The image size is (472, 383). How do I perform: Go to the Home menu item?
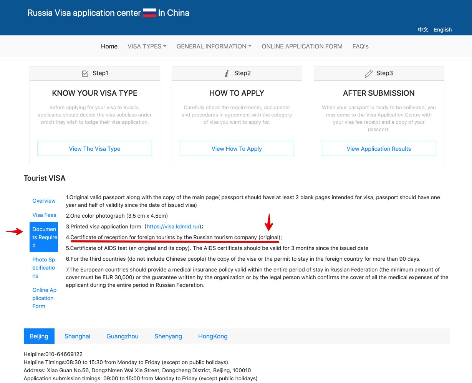coord(109,46)
